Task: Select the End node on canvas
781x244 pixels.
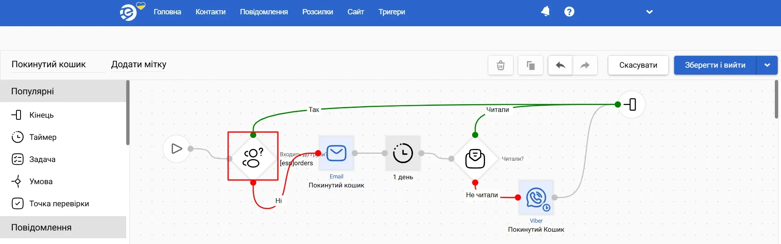Action: point(631,105)
